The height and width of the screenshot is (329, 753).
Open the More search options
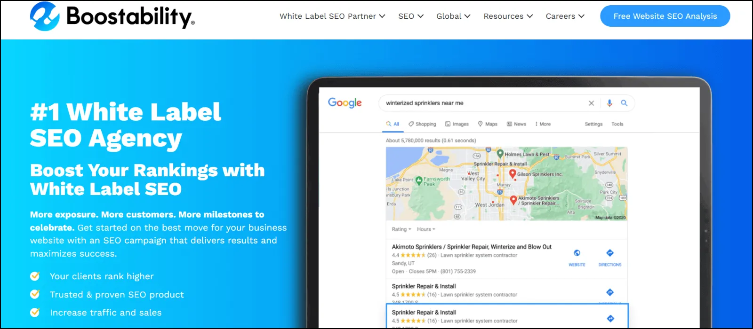pyautogui.click(x=543, y=124)
